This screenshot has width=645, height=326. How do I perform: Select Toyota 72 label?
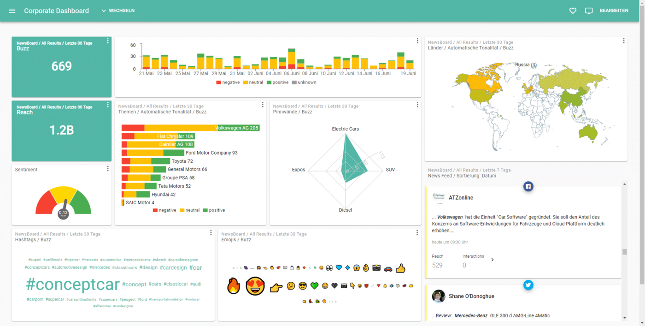point(182,161)
